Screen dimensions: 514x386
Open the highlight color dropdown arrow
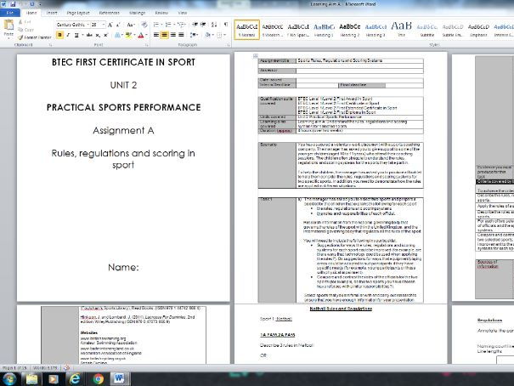[133, 35]
